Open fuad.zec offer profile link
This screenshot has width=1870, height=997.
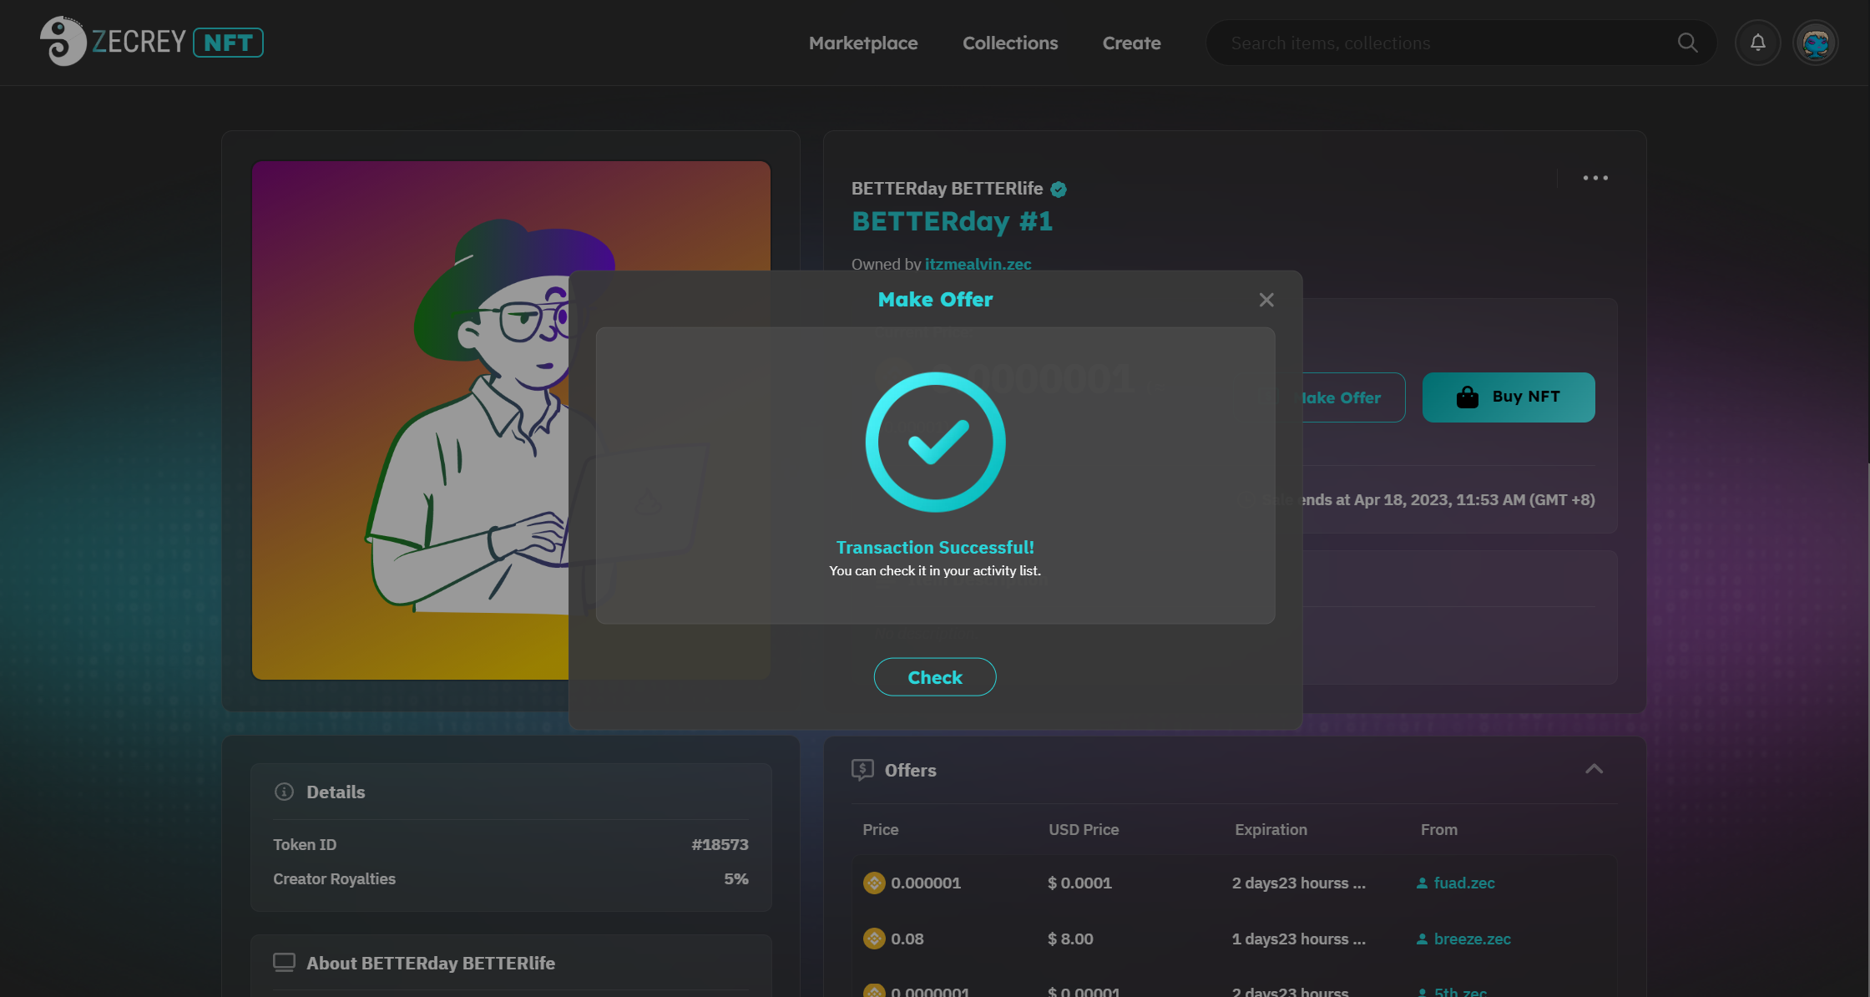click(1463, 883)
